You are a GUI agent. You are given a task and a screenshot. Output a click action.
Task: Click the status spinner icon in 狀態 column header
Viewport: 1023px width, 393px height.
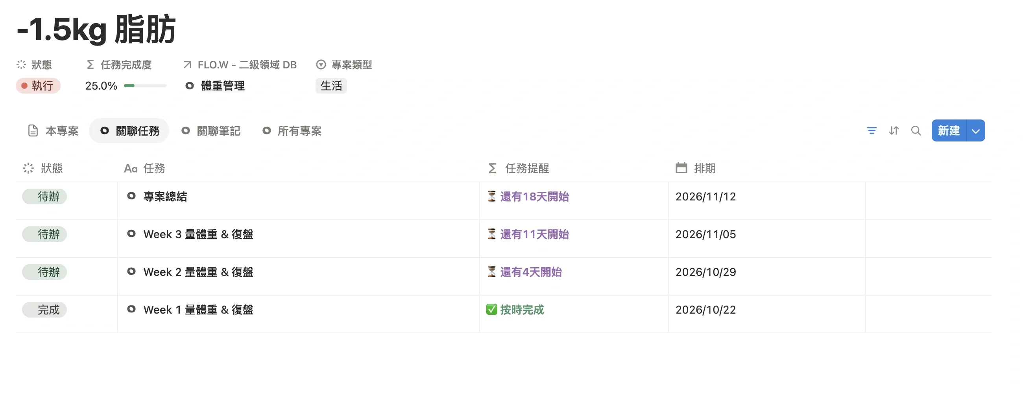coord(28,168)
